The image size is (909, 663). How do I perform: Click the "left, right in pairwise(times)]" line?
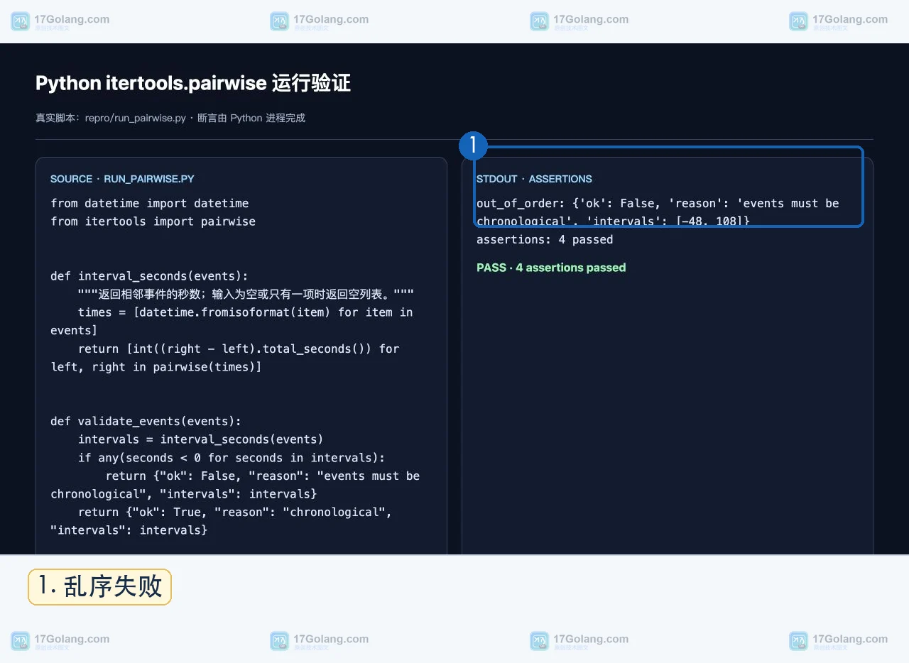click(156, 367)
